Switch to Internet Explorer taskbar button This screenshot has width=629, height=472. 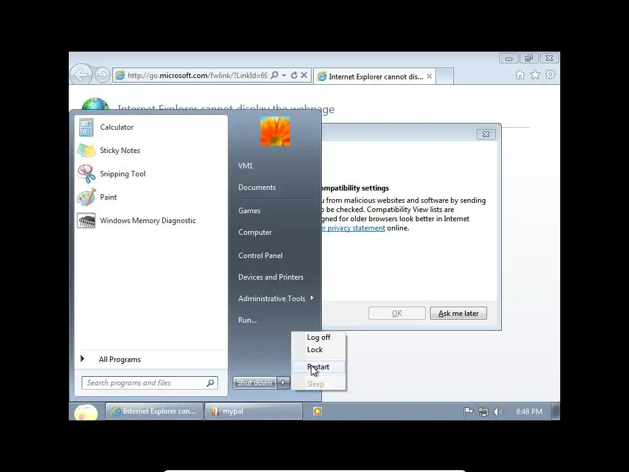pyautogui.click(x=154, y=411)
